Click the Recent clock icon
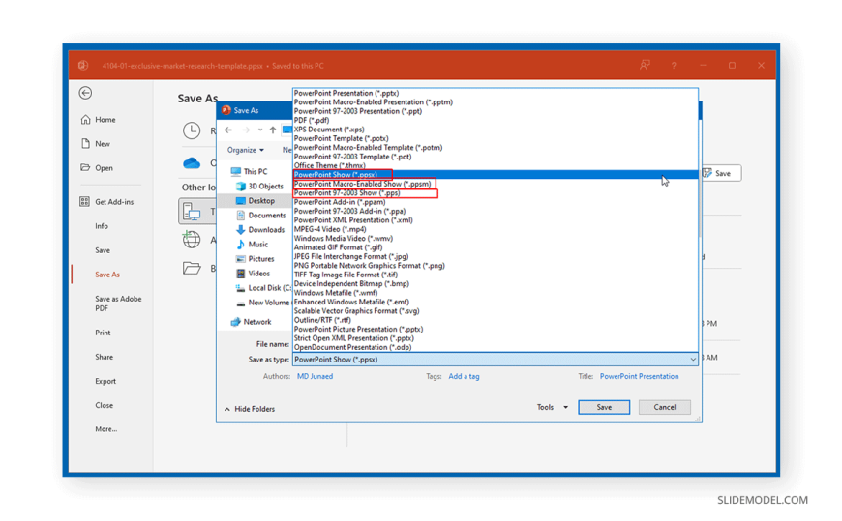 [x=192, y=130]
